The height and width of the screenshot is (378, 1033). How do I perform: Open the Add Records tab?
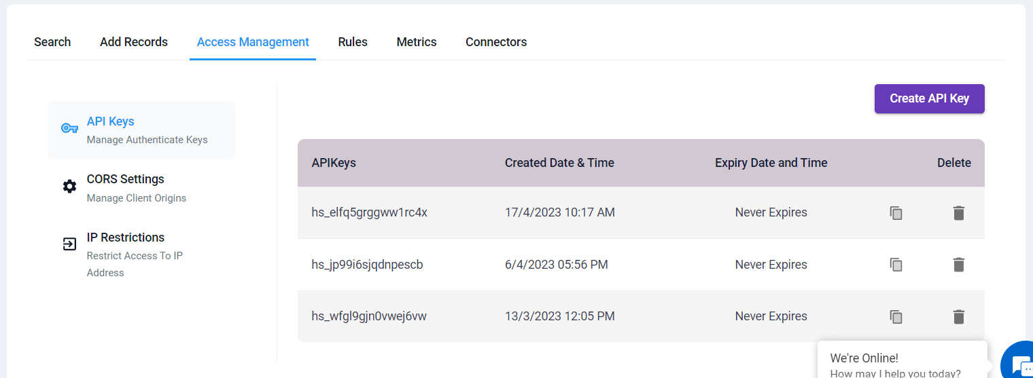(x=134, y=42)
